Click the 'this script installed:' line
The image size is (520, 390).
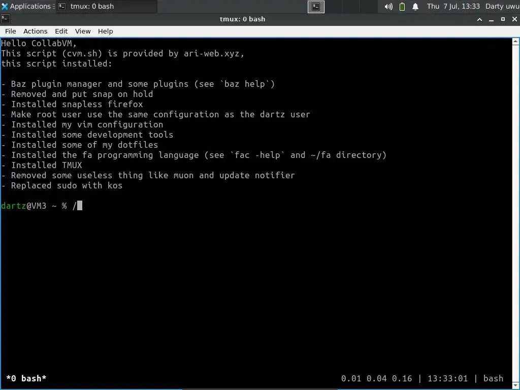(x=57, y=63)
